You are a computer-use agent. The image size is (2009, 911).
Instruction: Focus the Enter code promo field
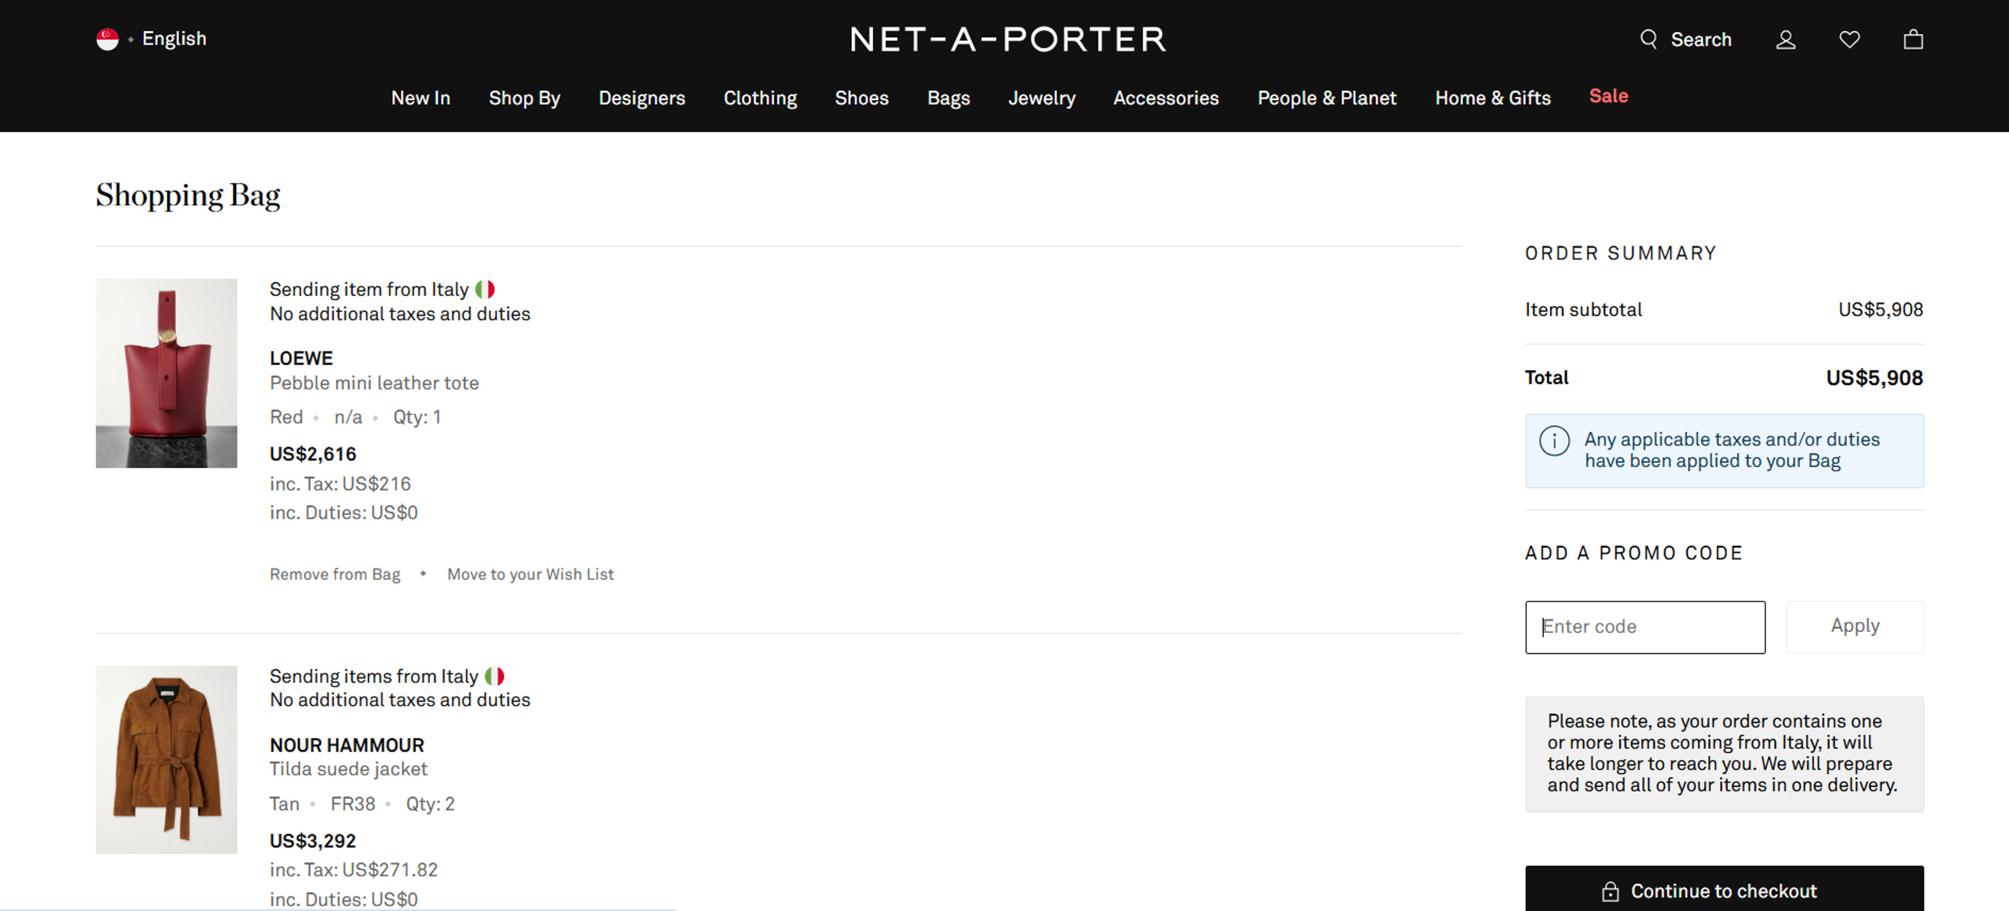pos(1645,627)
